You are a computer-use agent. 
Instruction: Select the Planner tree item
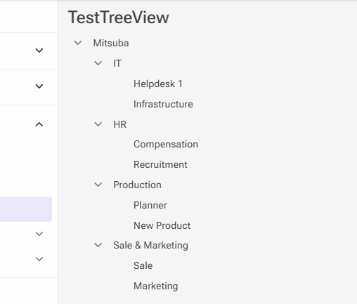pyautogui.click(x=150, y=205)
